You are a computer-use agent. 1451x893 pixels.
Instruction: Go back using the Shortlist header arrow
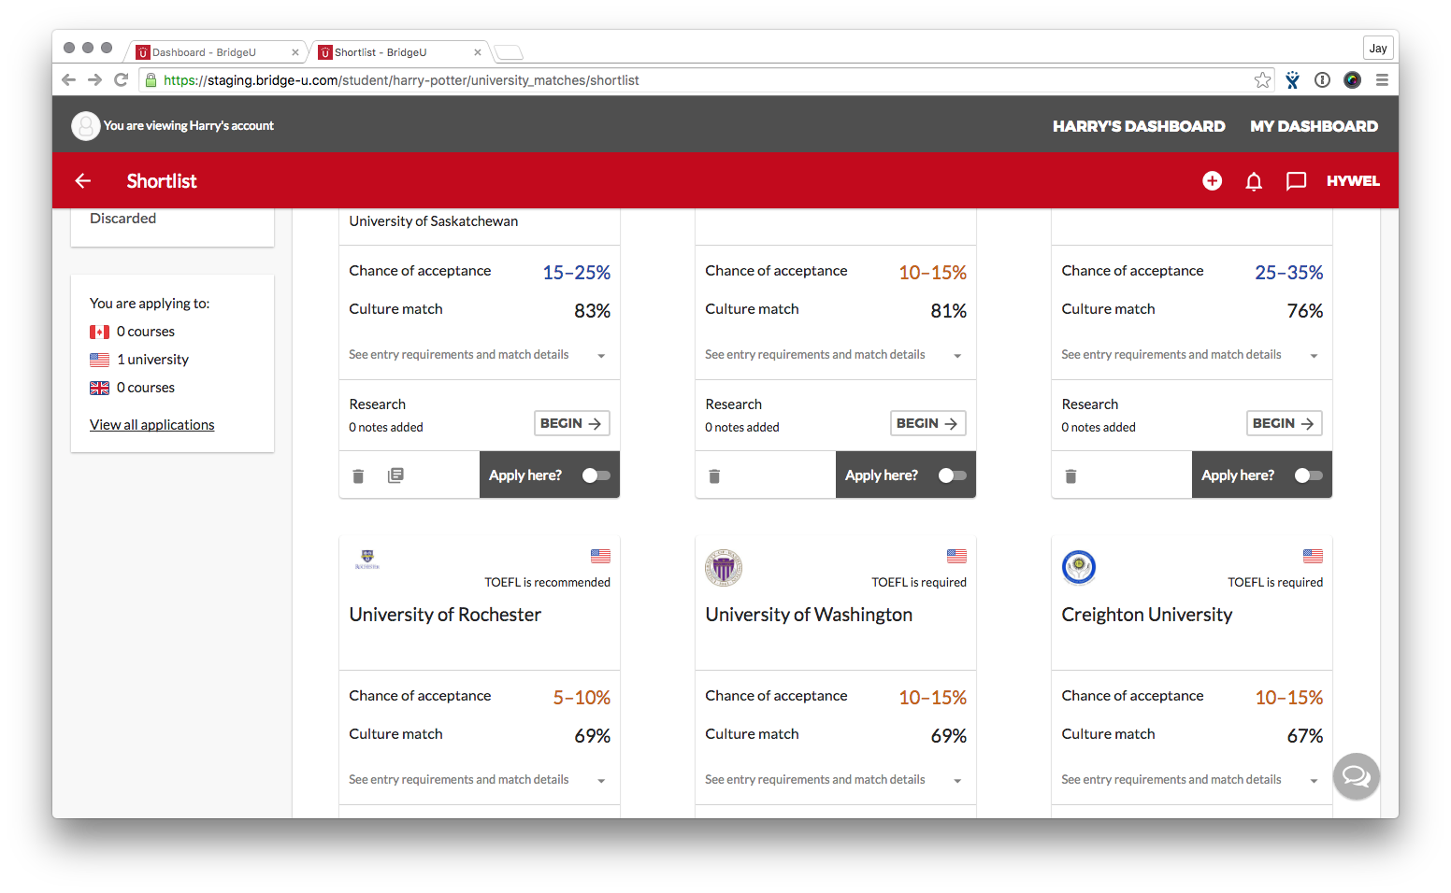83,181
